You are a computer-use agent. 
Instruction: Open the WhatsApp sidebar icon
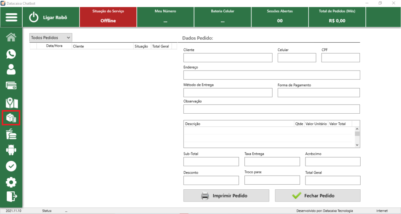[x=11, y=54]
